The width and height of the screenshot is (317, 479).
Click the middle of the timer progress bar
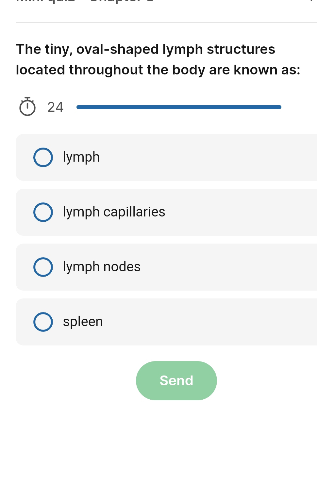179,107
